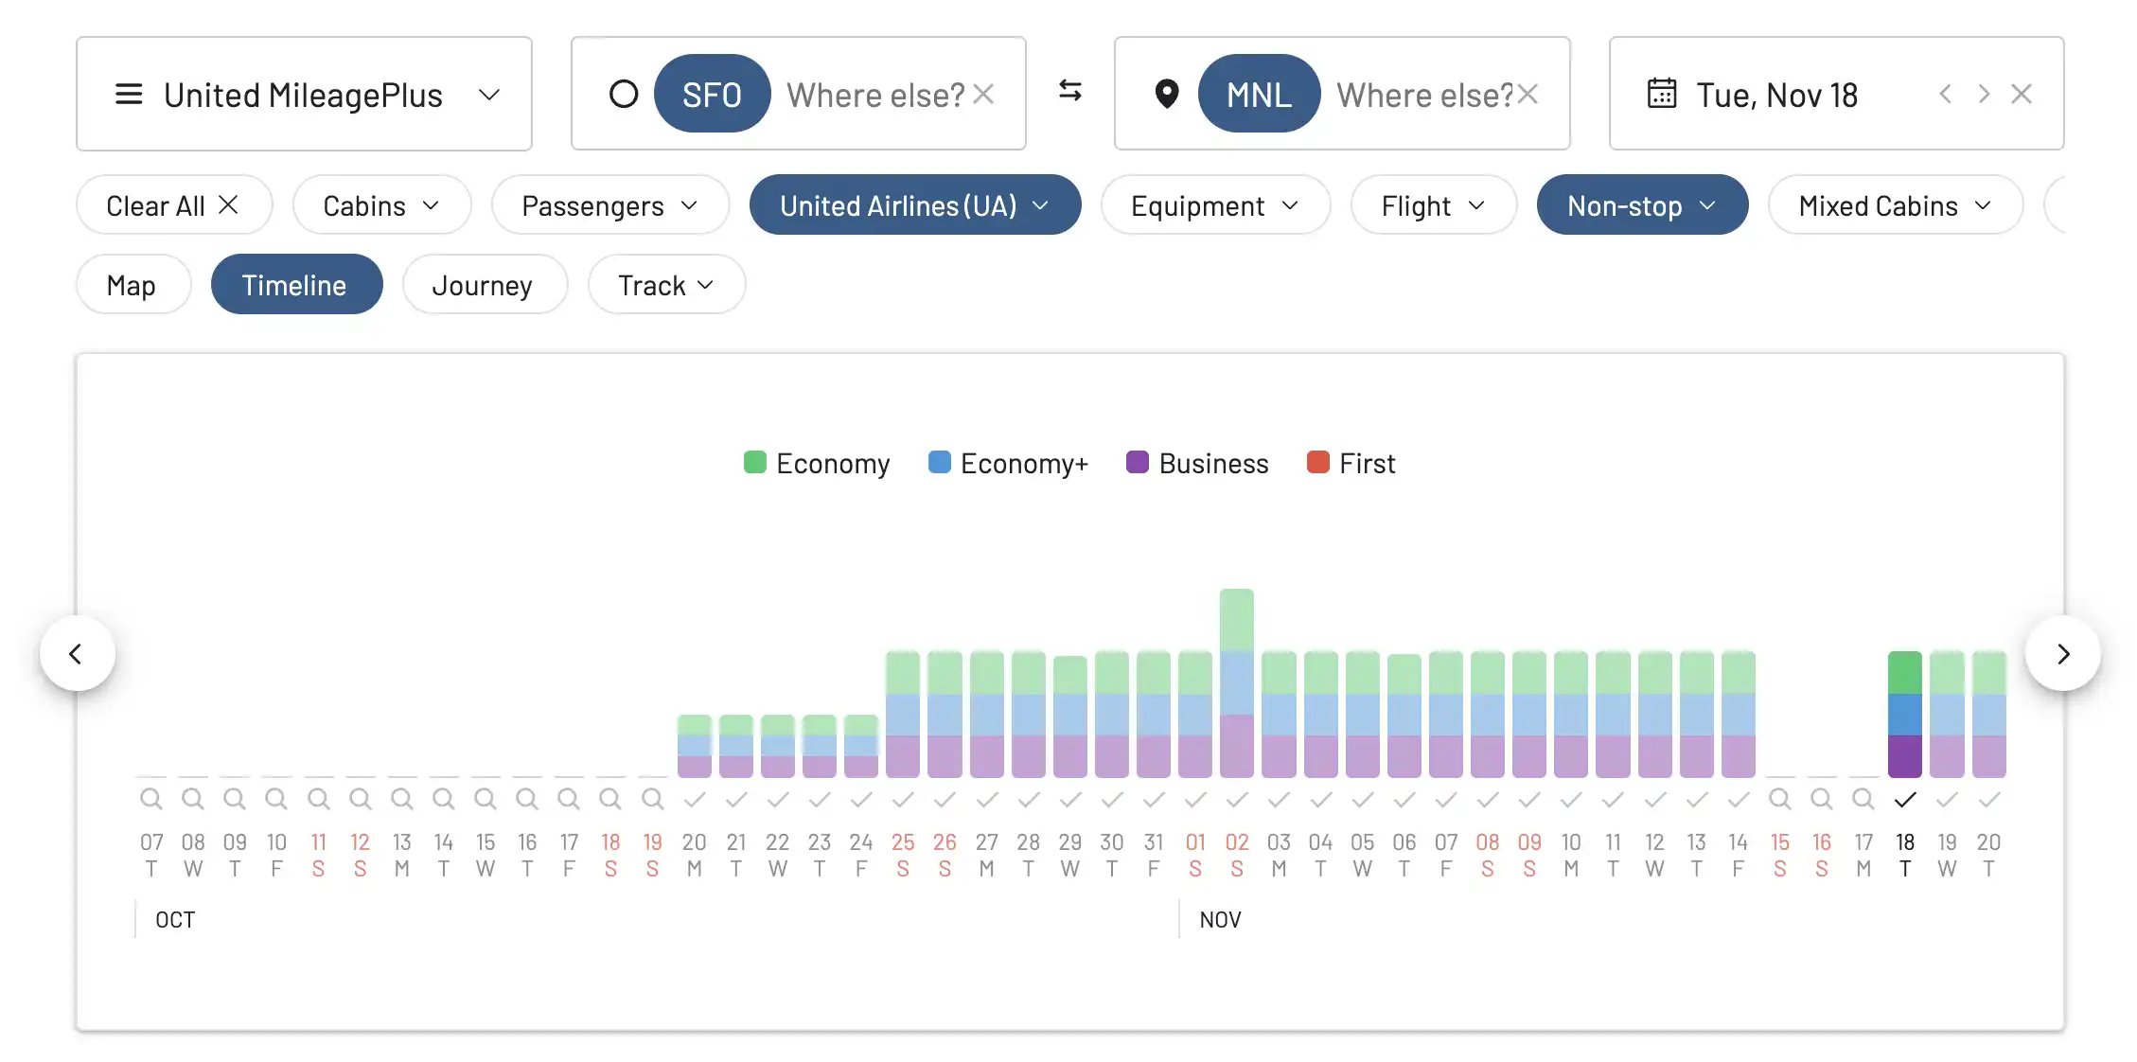Select the tall availability bar for Nov 02
Viewport: 2137px width, 1062px height.
(1237, 683)
